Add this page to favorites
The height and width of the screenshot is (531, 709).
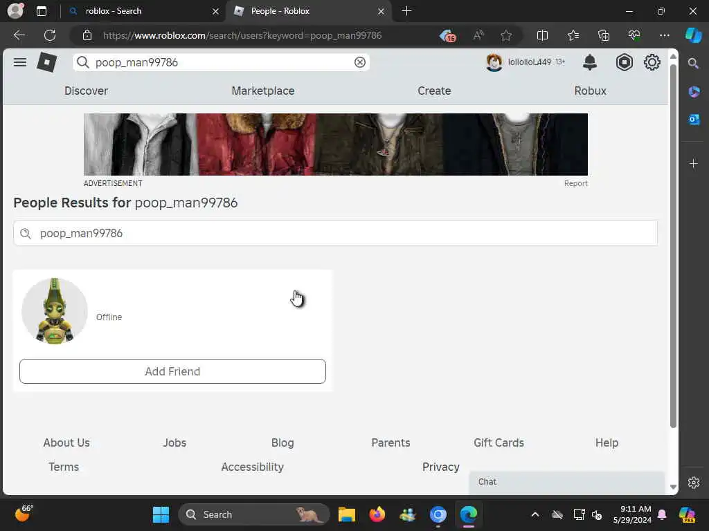(x=506, y=35)
